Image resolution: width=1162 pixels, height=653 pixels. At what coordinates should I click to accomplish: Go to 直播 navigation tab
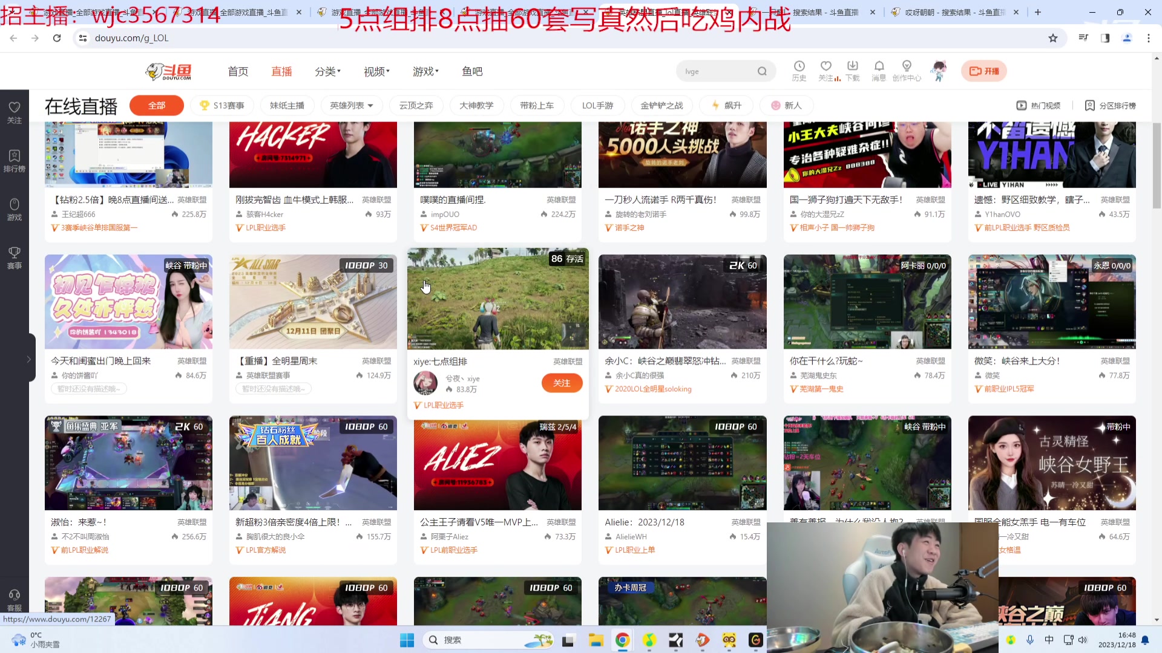[x=281, y=71]
